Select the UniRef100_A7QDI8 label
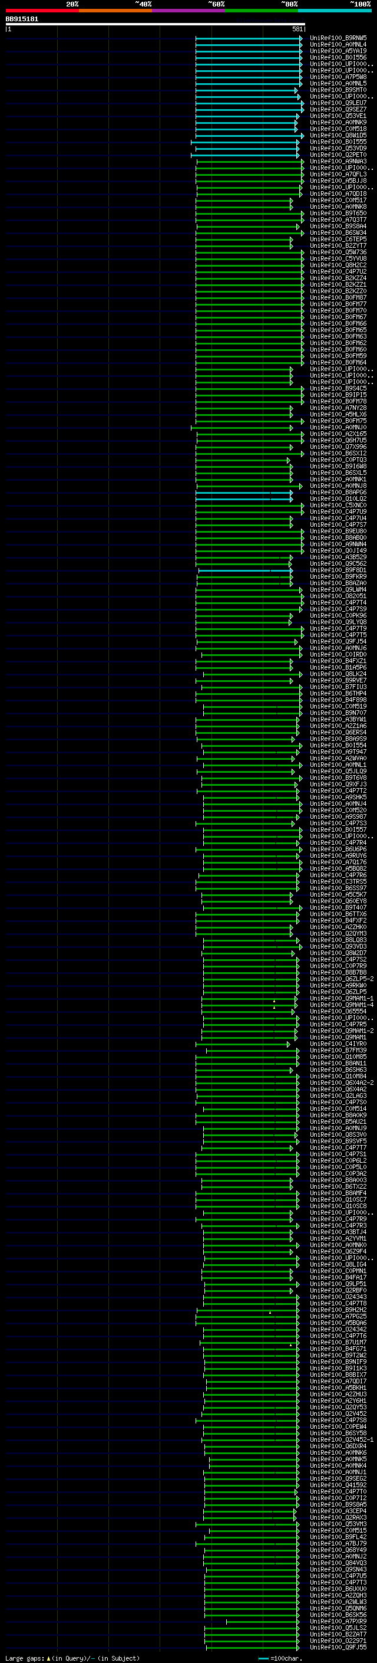Screen dimensions: 377x1663 tap(338, 193)
